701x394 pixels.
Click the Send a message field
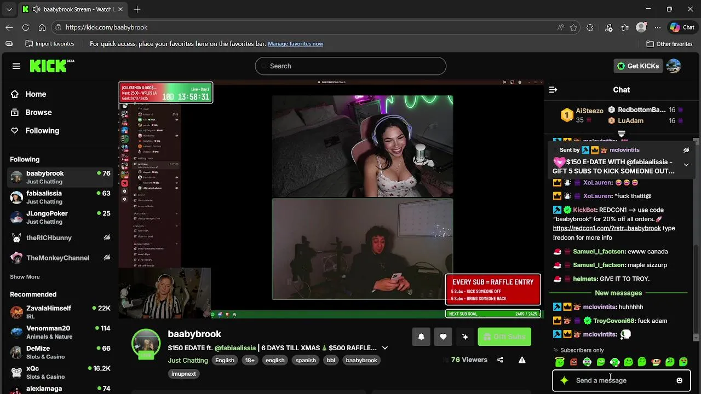pyautogui.click(x=621, y=380)
